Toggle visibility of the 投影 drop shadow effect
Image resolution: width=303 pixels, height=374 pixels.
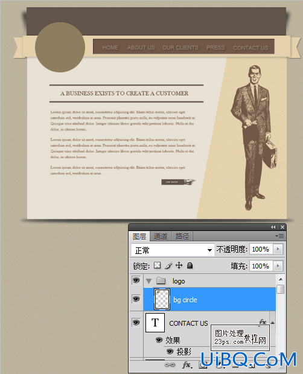pyautogui.click(x=170, y=351)
